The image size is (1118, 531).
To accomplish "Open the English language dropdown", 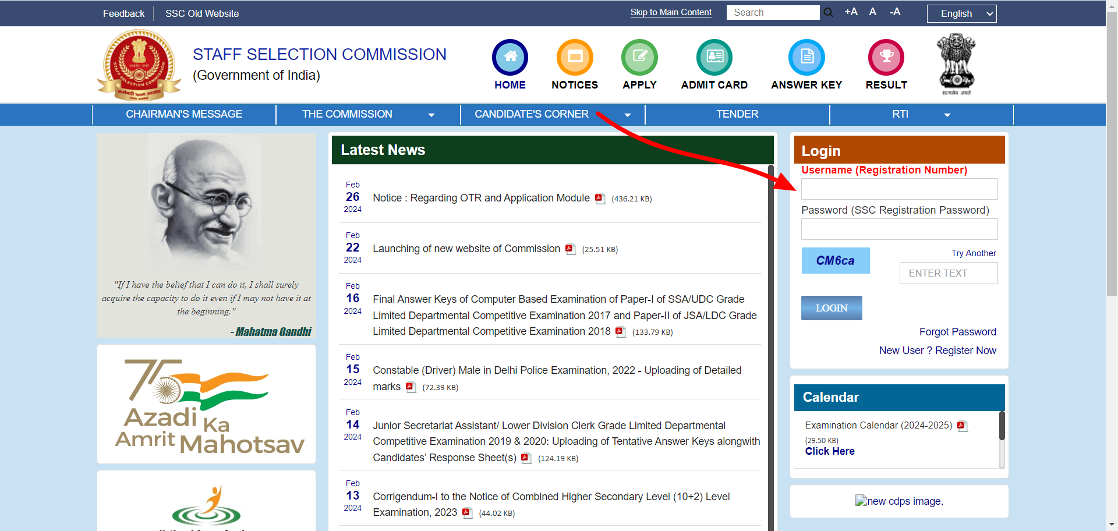I will pos(961,13).
